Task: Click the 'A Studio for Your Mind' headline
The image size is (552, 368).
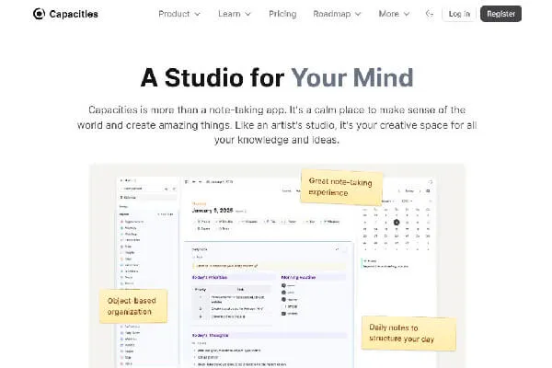Action: [x=276, y=76]
